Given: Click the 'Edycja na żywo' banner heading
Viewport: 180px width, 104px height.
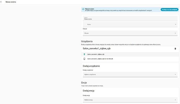Looking at the screenshot, I should [89, 9].
